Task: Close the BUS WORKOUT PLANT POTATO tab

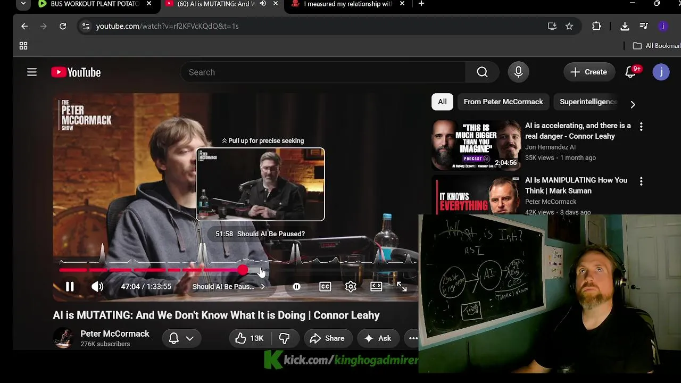Action: click(x=149, y=4)
